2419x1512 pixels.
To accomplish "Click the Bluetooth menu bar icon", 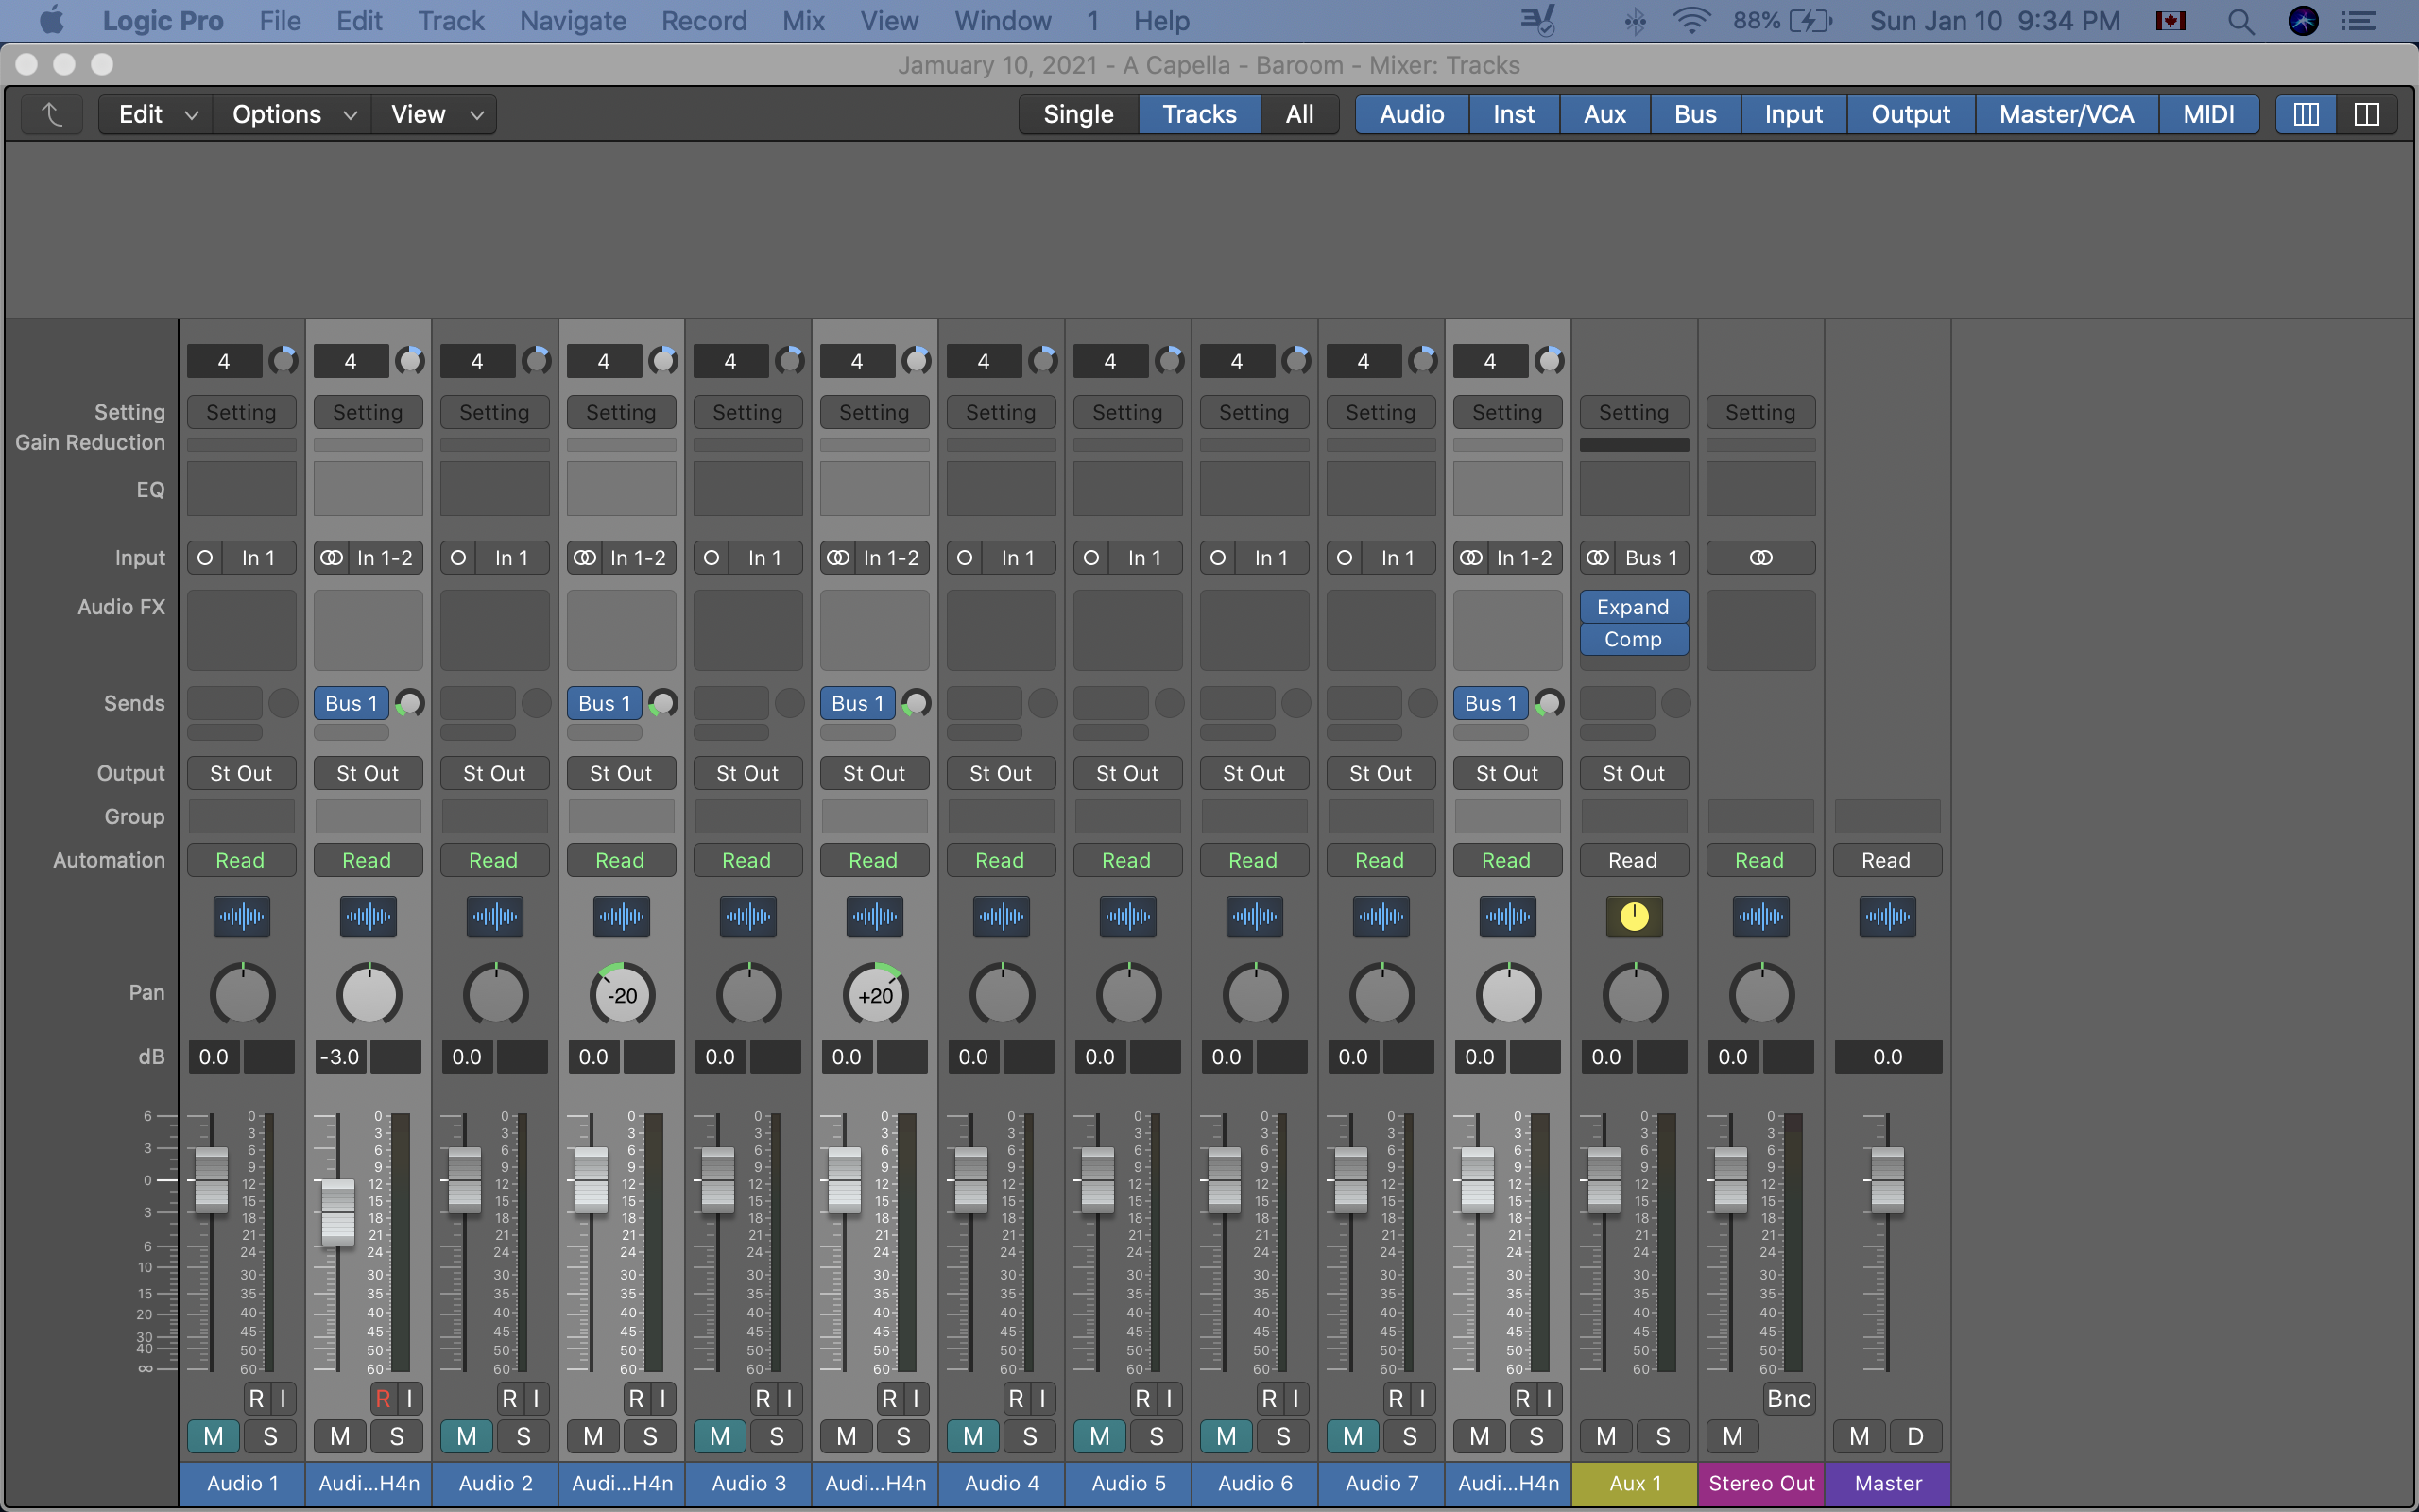I will pyautogui.click(x=1635, y=21).
